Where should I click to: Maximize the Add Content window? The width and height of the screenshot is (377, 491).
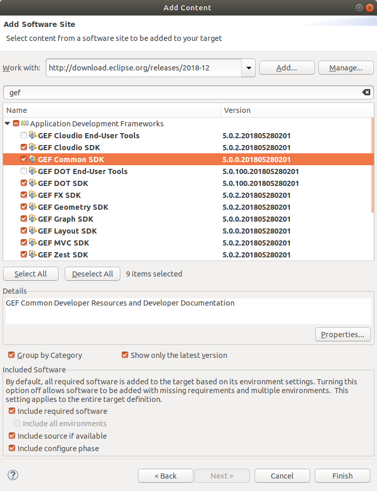coord(359,8)
